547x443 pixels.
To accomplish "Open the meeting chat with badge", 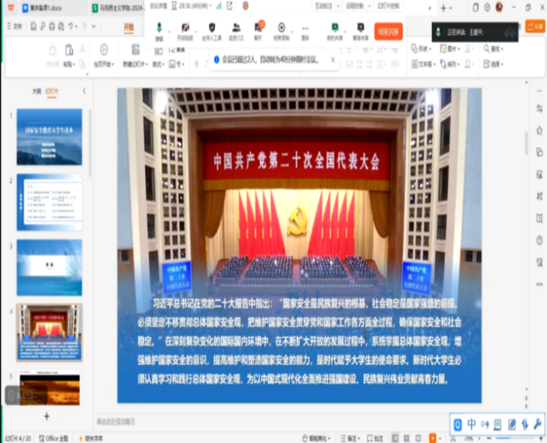I will coord(258,31).
